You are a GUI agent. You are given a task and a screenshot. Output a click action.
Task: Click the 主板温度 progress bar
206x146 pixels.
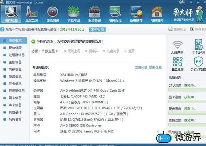pyautogui.click(x=187, y=125)
